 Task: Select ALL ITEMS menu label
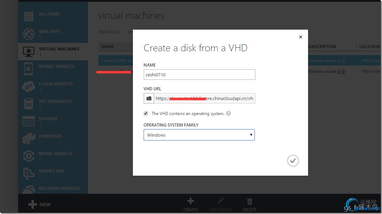[49, 14]
